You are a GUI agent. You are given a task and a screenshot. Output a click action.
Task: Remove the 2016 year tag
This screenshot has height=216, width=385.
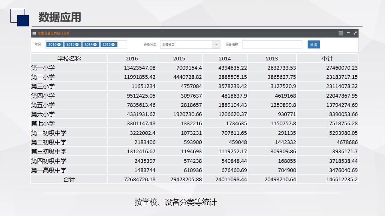(59, 44)
